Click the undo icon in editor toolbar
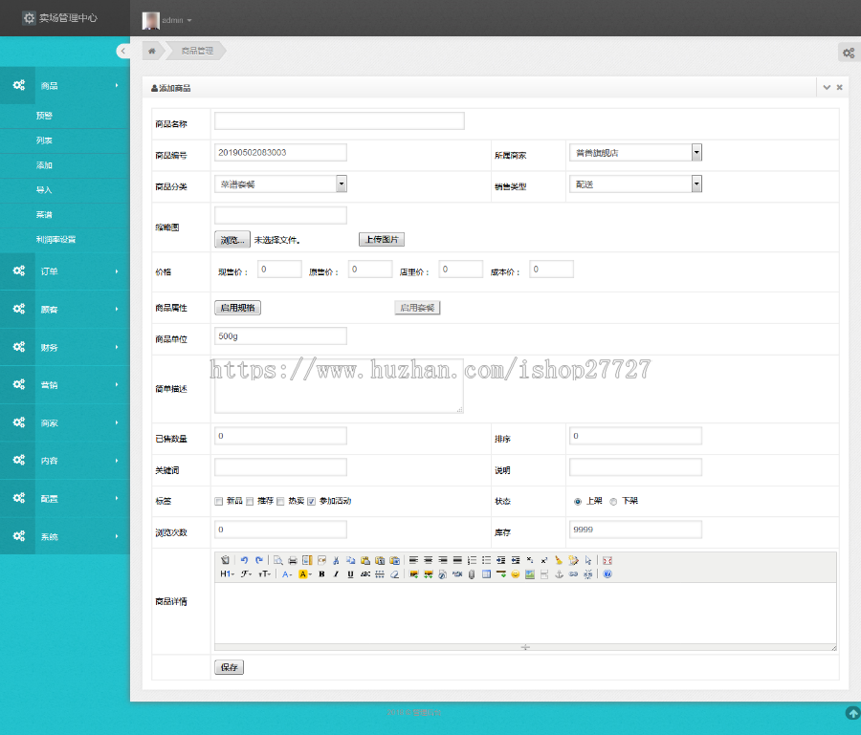 click(x=244, y=560)
